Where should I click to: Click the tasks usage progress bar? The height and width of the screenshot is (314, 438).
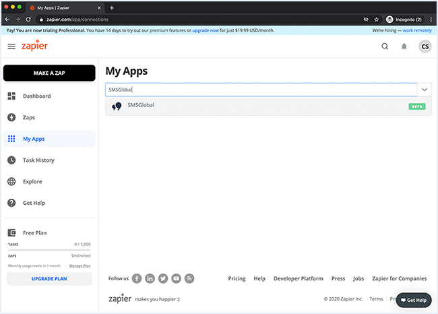click(x=49, y=250)
